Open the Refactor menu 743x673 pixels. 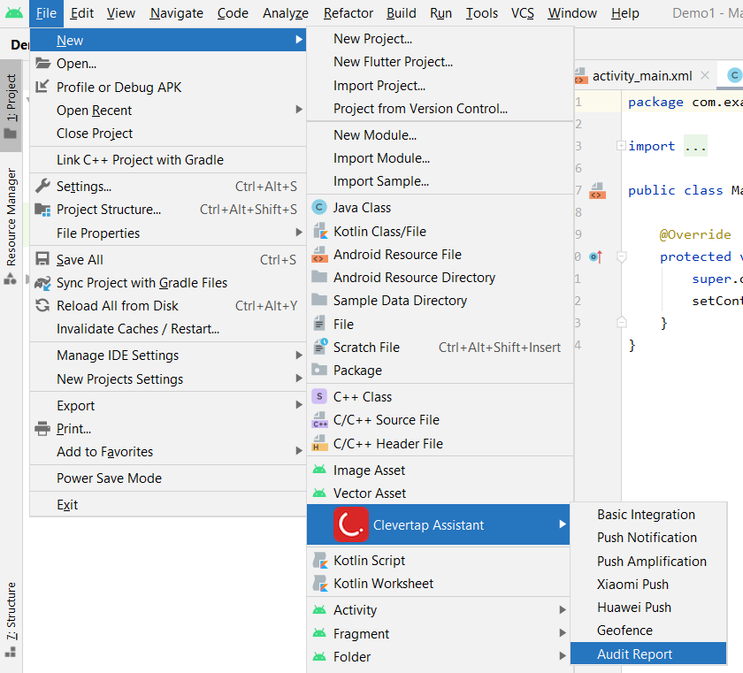click(349, 13)
